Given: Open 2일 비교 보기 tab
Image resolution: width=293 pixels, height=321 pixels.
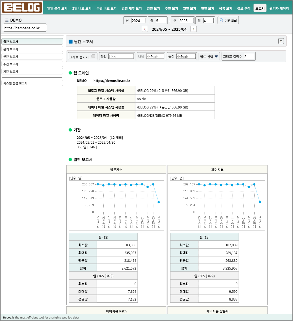Looking at the screenshot, I should (x=82, y=8).
